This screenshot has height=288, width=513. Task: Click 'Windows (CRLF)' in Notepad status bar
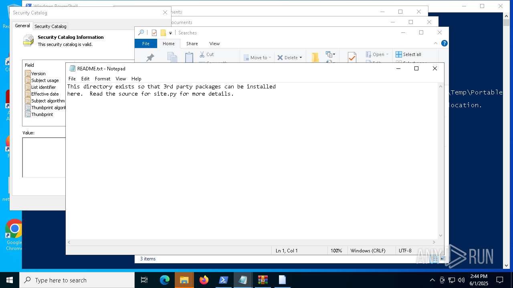[368, 251]
